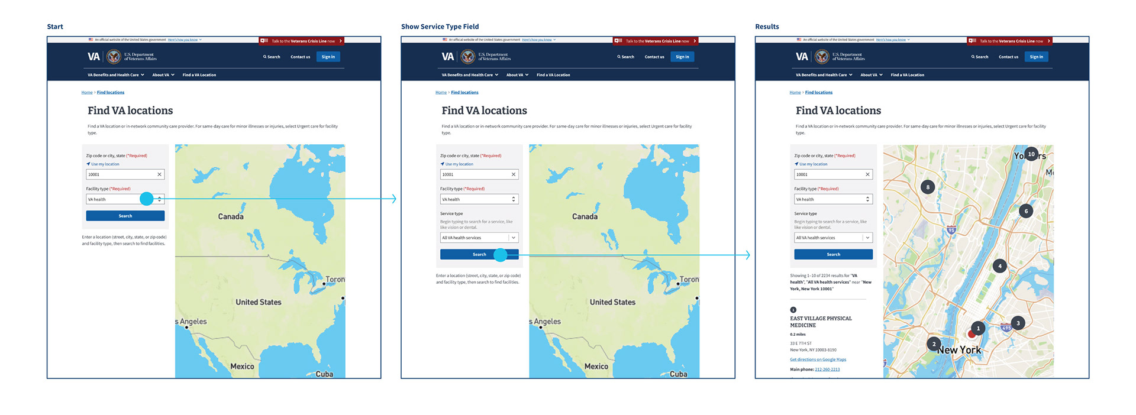
Task: Open Search in the Start screen header
Action: point(272,57)
